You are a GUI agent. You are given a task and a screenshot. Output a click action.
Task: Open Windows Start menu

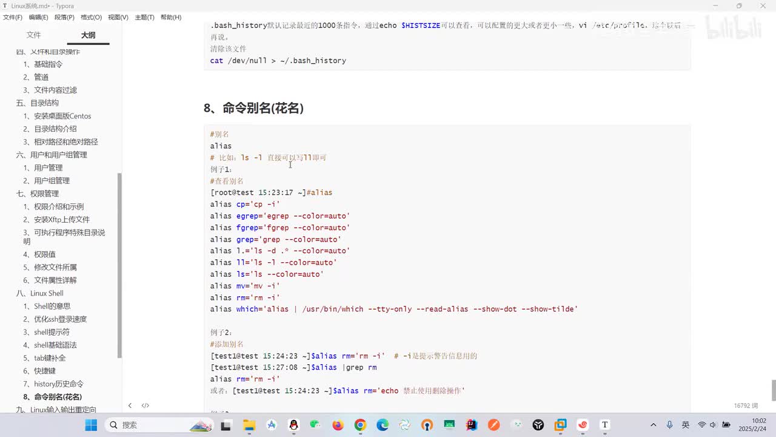91,425
